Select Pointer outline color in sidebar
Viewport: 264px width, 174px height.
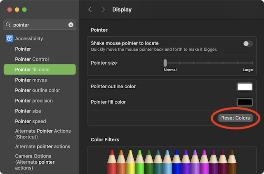tap(38, 90)
